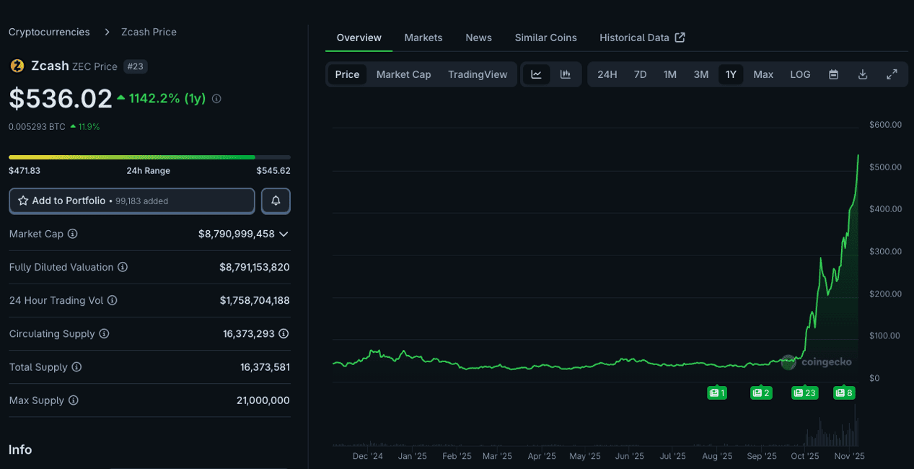The height and width of the screenshot is (469, 914).
Task: Expand the 23 news events marker
Action: click(804, 393)
